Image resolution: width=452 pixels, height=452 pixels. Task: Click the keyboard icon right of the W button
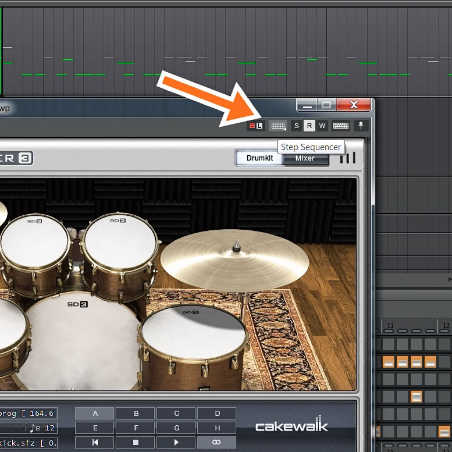[x=341, y=126]
